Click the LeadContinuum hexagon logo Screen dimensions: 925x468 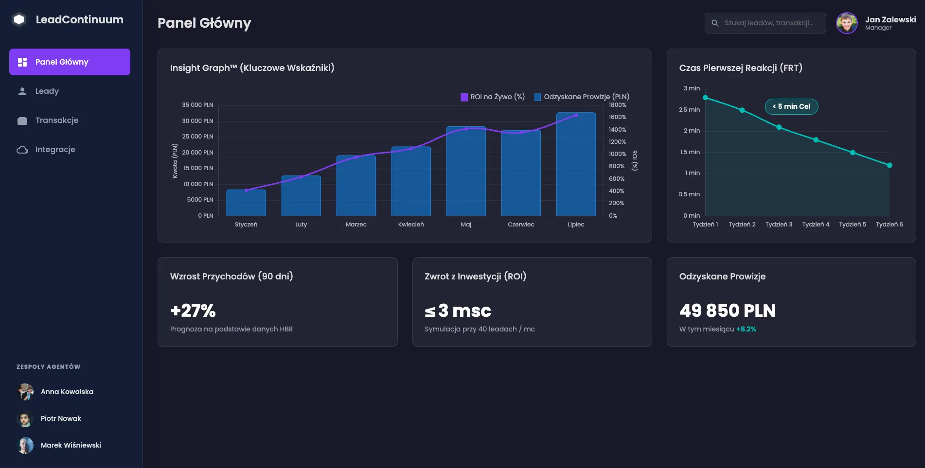click(18, 19)
